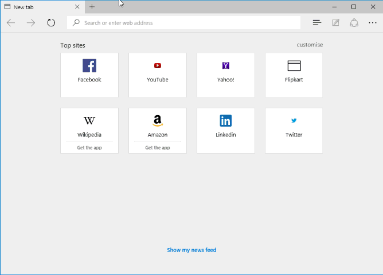Open the Twitter tile
The image size is (383, 275).
click(294, 131)
